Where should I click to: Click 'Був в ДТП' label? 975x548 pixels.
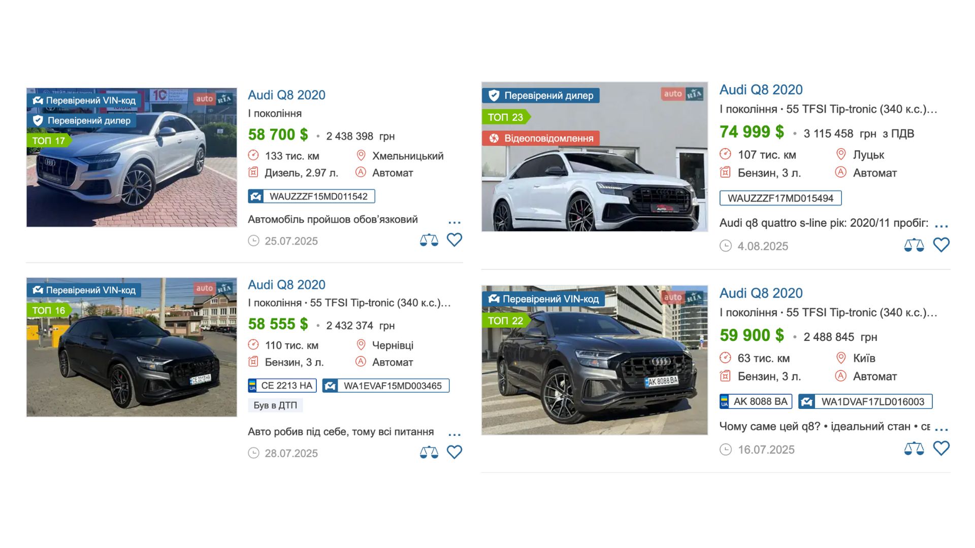[x=275, y=405]
